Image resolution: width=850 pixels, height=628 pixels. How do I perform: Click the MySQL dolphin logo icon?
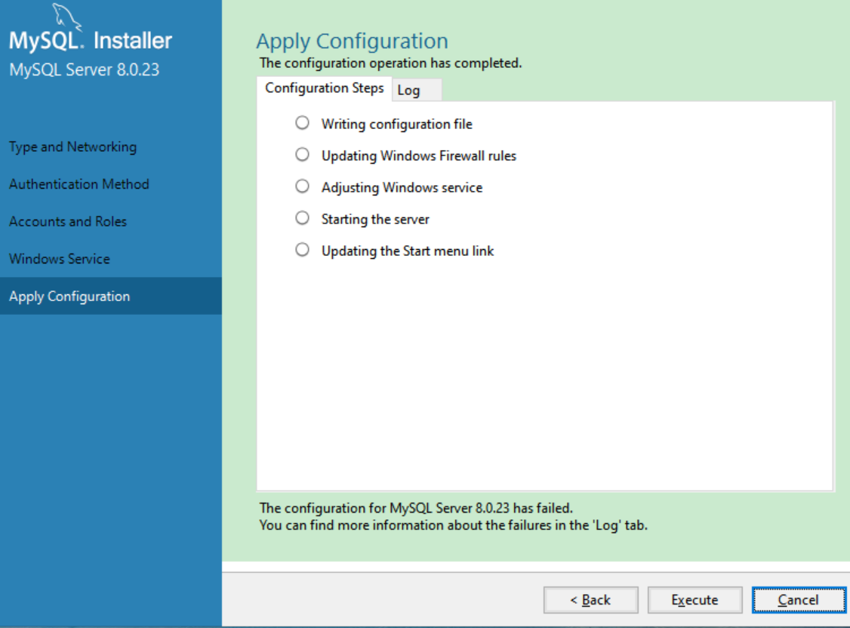pyautogui.click(x=66, y=17)
